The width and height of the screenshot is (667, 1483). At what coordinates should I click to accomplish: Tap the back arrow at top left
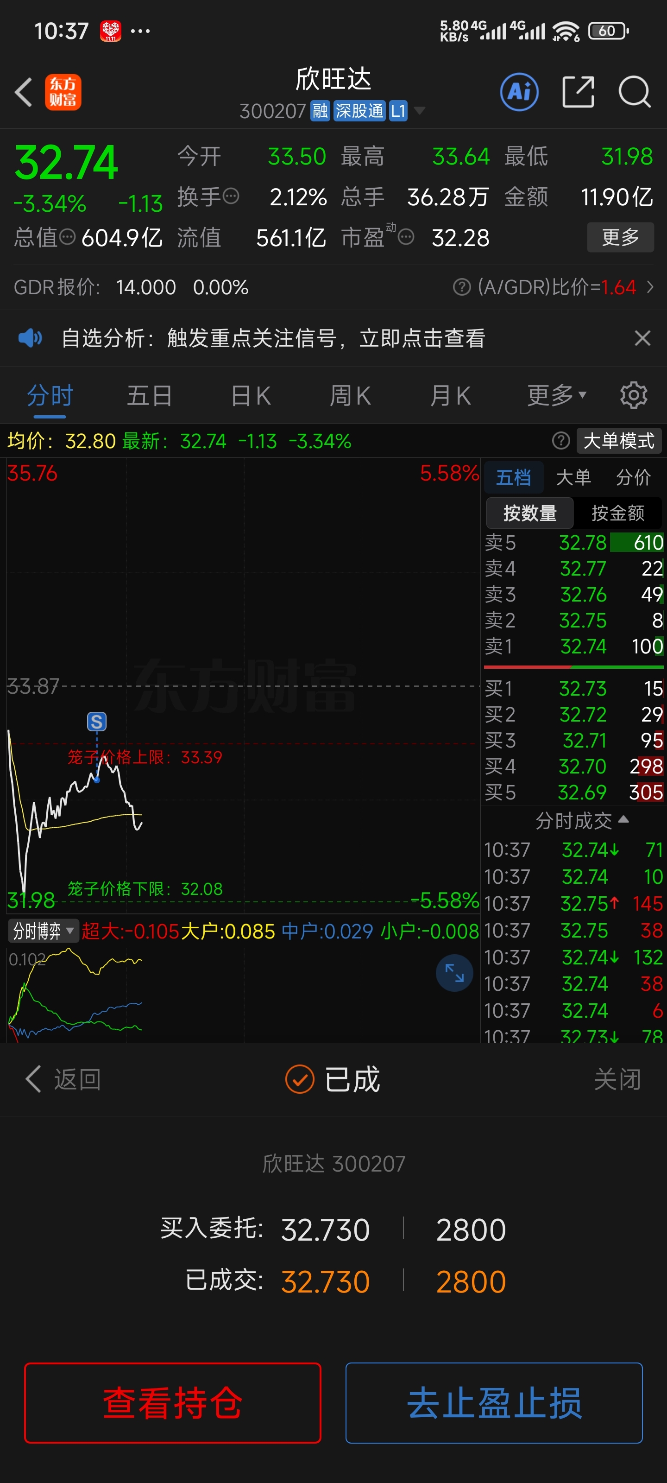(24, 92)
